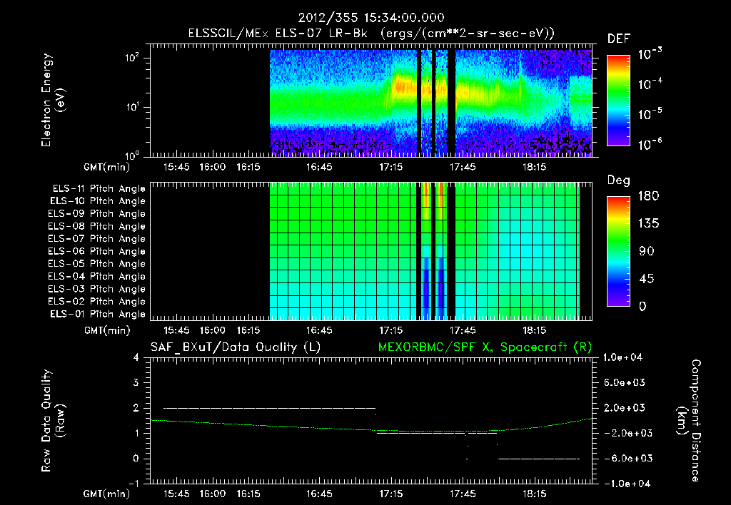Select the 10^-3 DEF scale value
Viewport: 731px width, 505px height.
coord(650,53)
